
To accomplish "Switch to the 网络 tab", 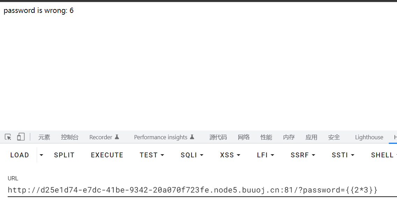I will (x=244, y=137).
